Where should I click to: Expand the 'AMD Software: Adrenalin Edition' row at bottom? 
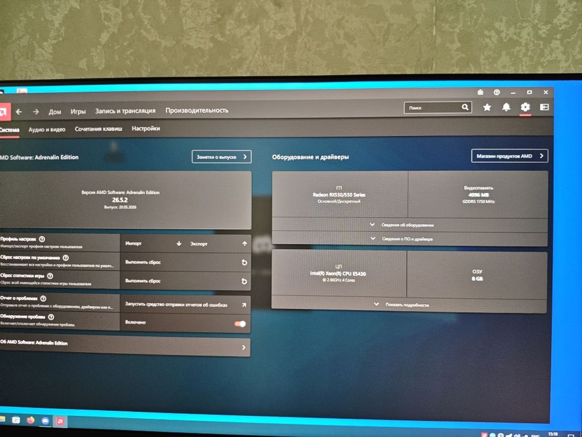pyautogui.click(x=125, y=346)
